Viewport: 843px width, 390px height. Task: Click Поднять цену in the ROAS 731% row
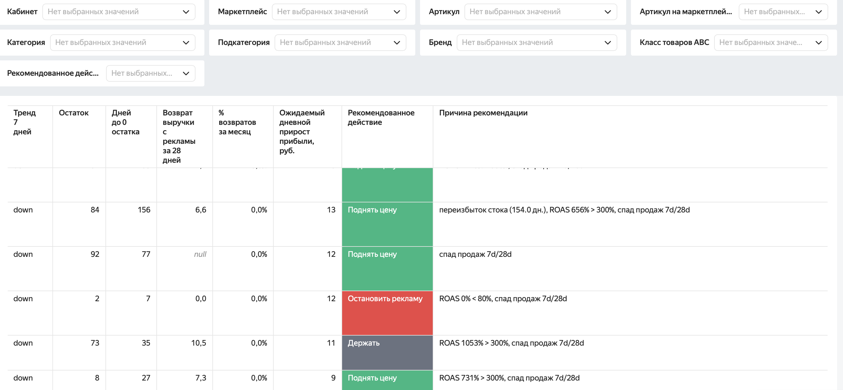pyautogui.click(x=387, y=380)
